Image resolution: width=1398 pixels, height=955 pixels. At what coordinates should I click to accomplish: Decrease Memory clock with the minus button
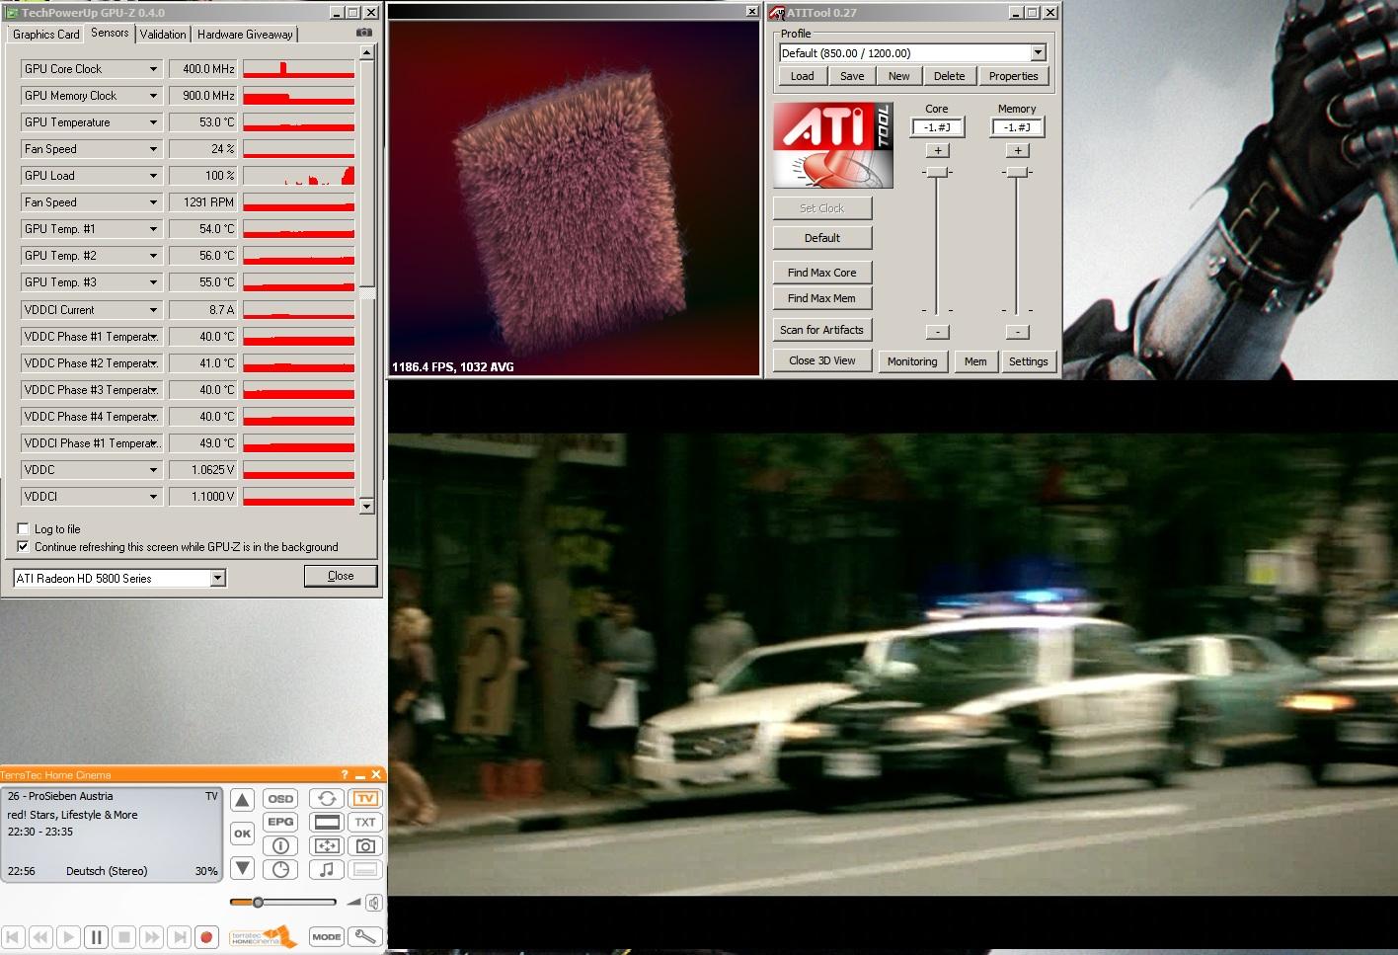click(x=1018, y=332)
